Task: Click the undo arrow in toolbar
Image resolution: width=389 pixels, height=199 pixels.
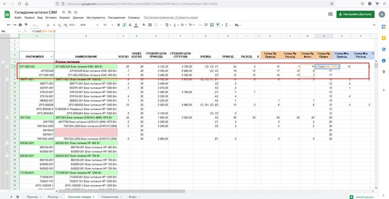Action: [9, 25]
